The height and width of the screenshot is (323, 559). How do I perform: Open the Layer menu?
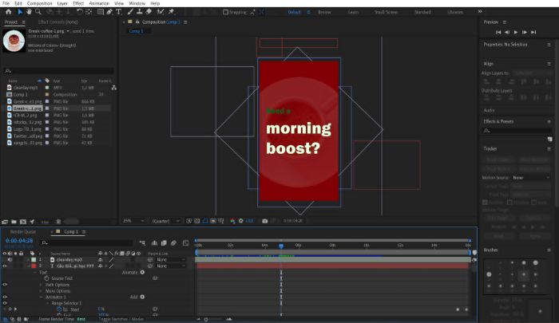point(62,3)
